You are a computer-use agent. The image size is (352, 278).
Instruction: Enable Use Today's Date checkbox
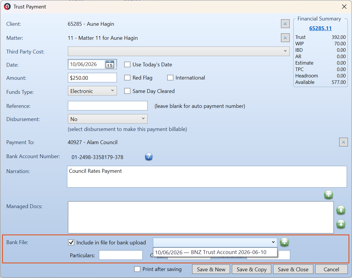click(x=127, y=65)
